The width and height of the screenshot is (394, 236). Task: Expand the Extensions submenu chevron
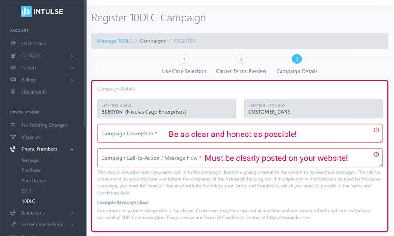point(72,213)
